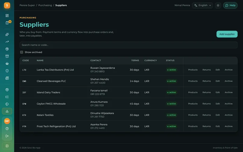This screenshot has width=243, height=152.
Task: Go to Perera Super breadcrumb
Action: point(27,5)
